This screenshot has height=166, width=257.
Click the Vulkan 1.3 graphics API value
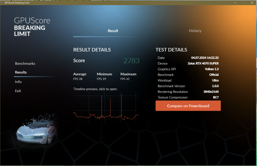pos(212,69)
